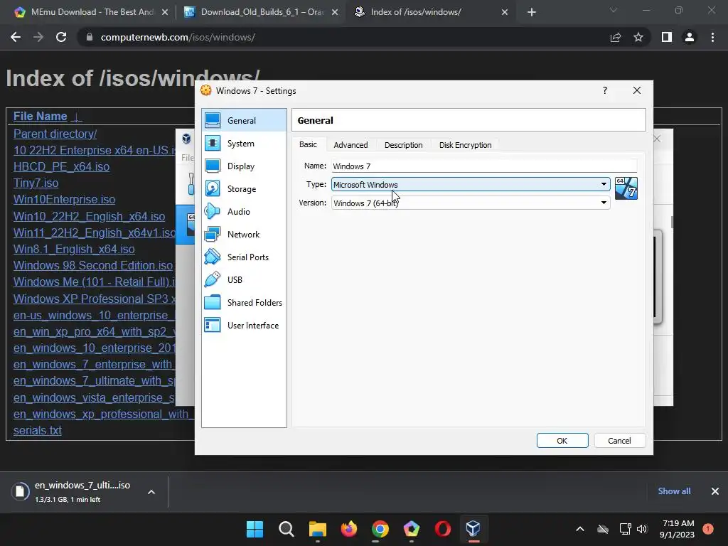
Task: Open the System settings category
Action: (244, 144)
